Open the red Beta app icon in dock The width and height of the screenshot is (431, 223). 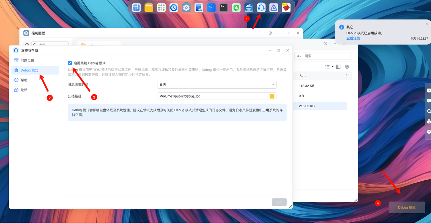286,7
